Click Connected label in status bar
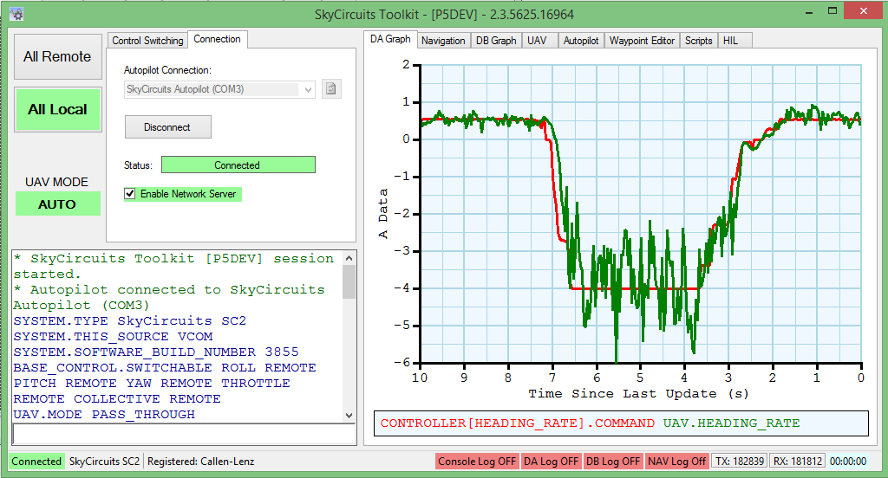888x478 pixels. coord(36,462)
